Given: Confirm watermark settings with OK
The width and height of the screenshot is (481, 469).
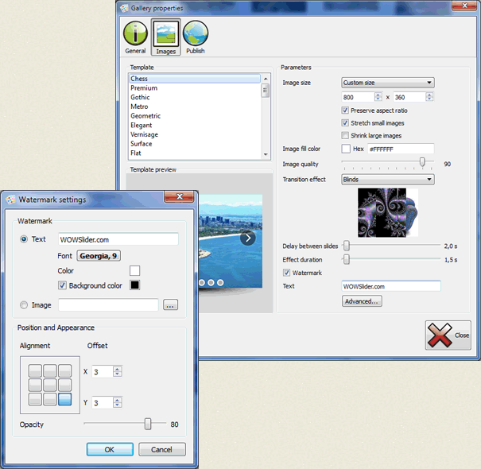Looking at the screenshot, I should pos(110,449).
